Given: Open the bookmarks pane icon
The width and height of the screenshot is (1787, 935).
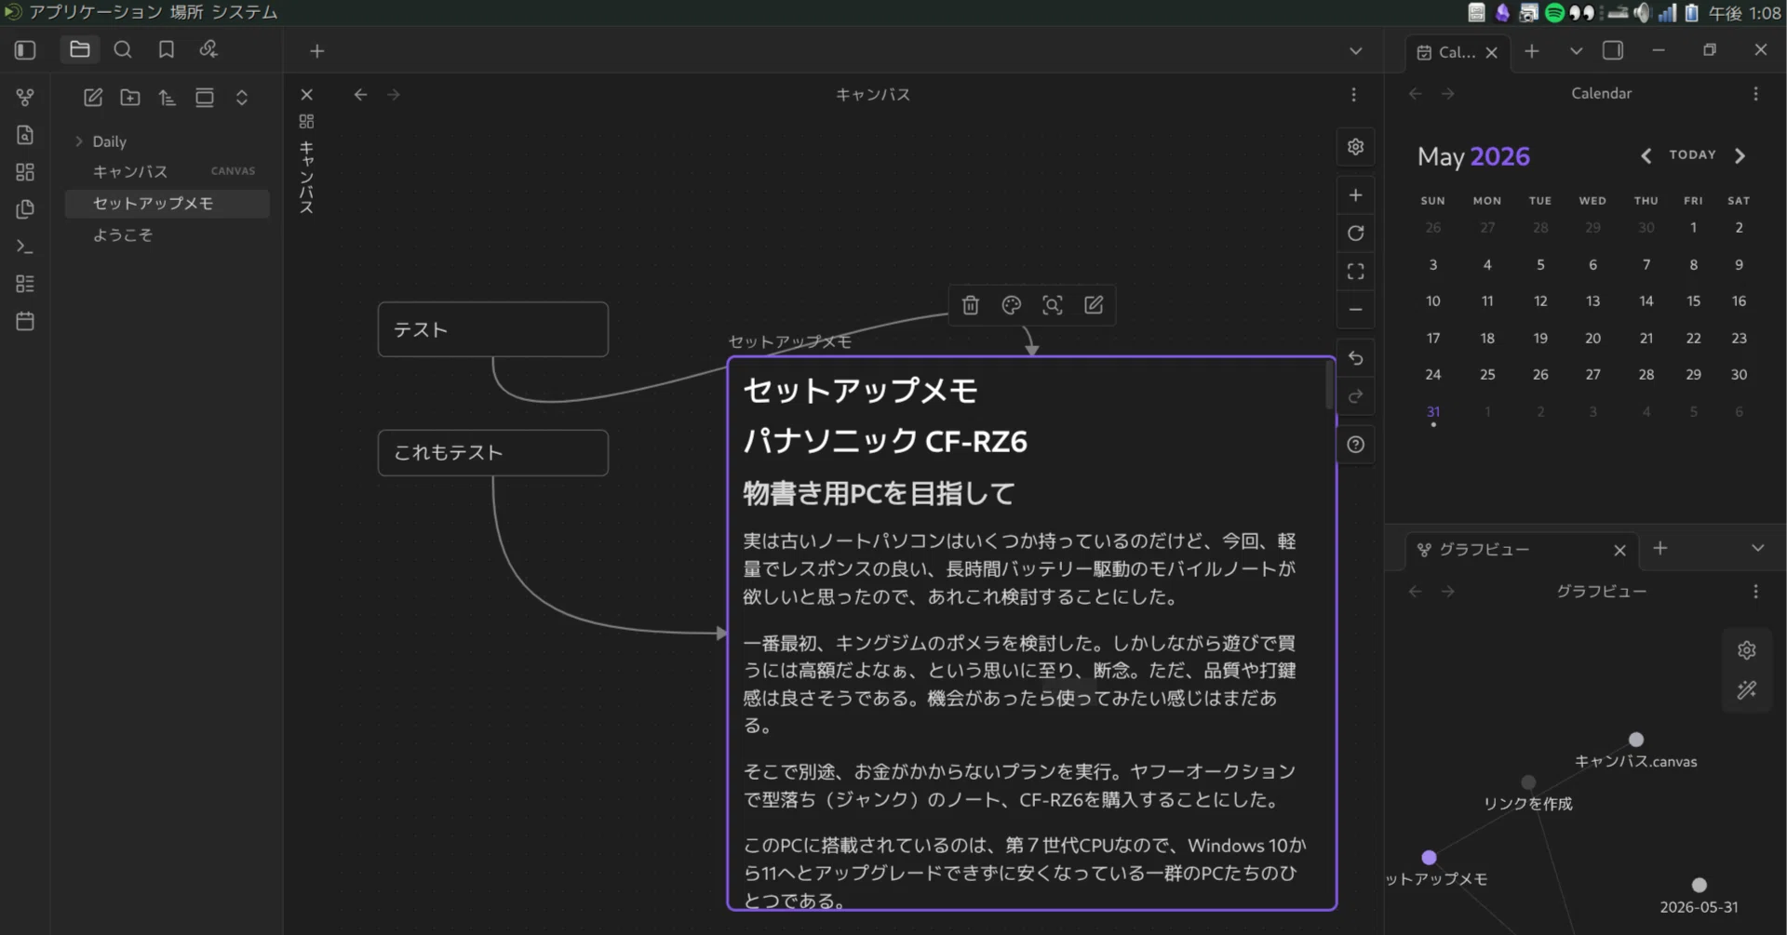Looking at the screenshot, I should tap(167, 49).
